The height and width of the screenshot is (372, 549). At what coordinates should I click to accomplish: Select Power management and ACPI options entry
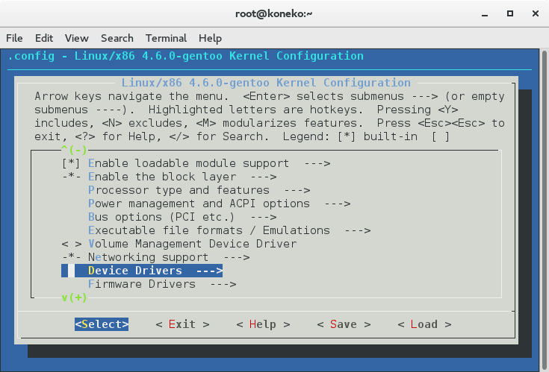point(199,204)
